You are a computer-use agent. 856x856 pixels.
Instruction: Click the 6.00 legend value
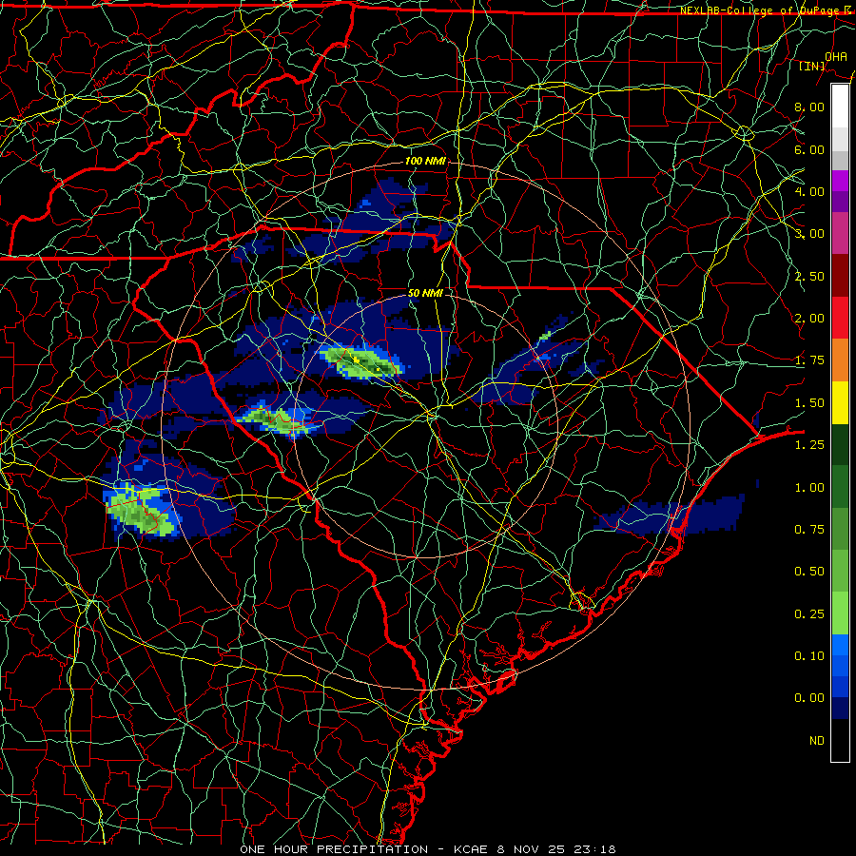[809, 149]
